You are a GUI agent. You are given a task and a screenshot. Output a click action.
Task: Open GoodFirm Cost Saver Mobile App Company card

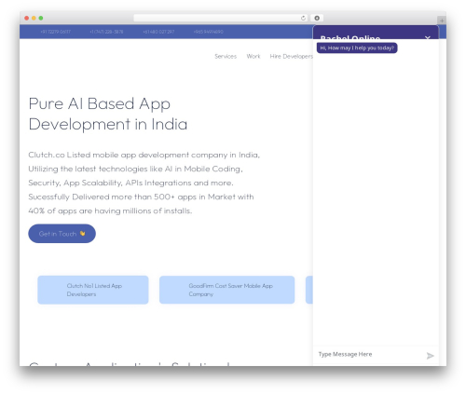(x=226, y=290)
